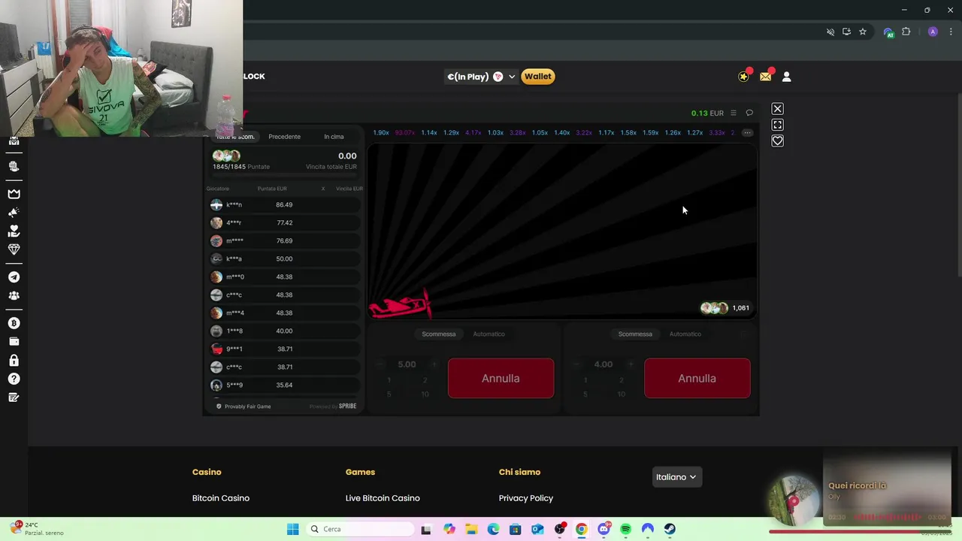Viewport: 962px width, 541px height.
Task: Click the notepad icon in sidebar
Action: click(14, 397)
